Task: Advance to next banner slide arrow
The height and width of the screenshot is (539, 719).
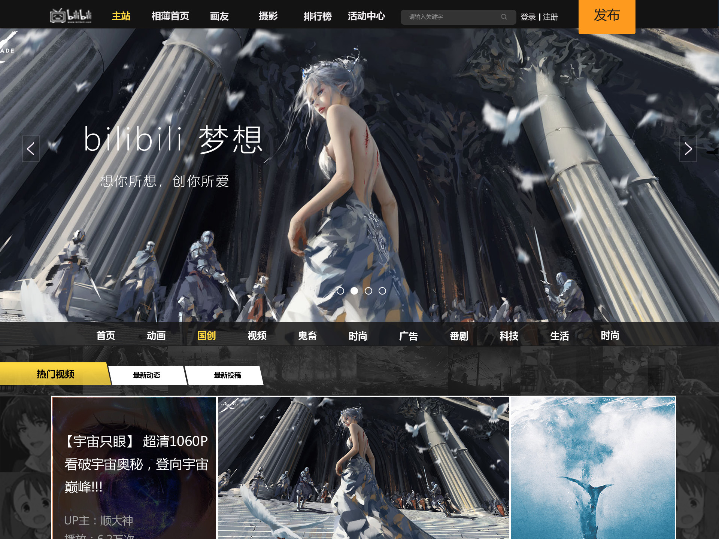Action: 688,149
